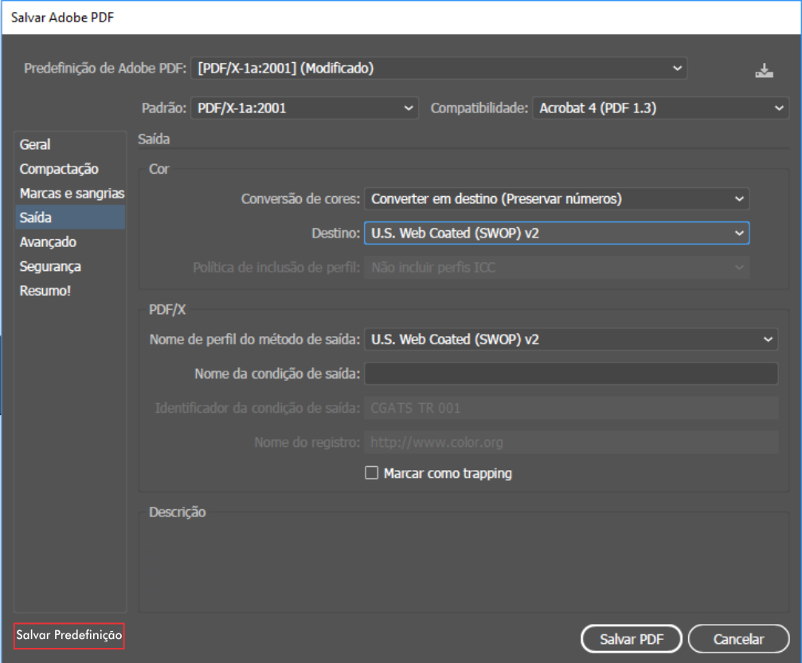Click Salvar Predefinição button
This screenshot has height=663, width=802.
coord(69,636)
